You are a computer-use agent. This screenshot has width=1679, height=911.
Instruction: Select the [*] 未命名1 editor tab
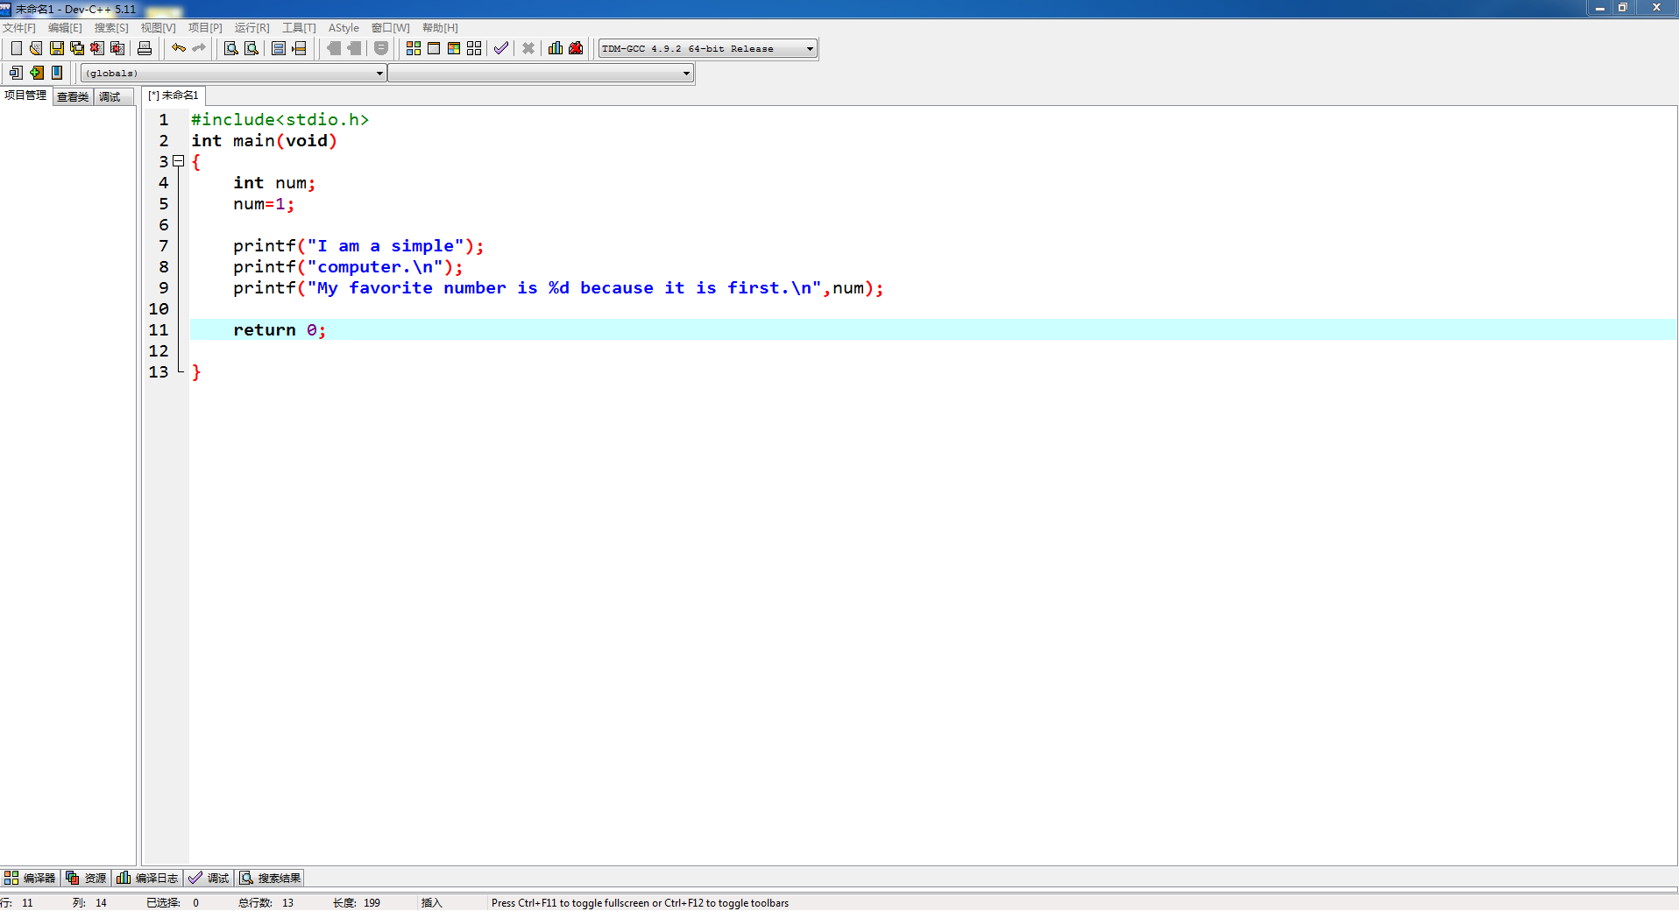click(174, 95)
